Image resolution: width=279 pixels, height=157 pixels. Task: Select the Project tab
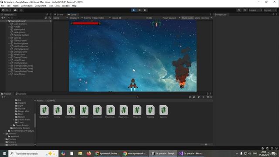click(x=6, y=94)
